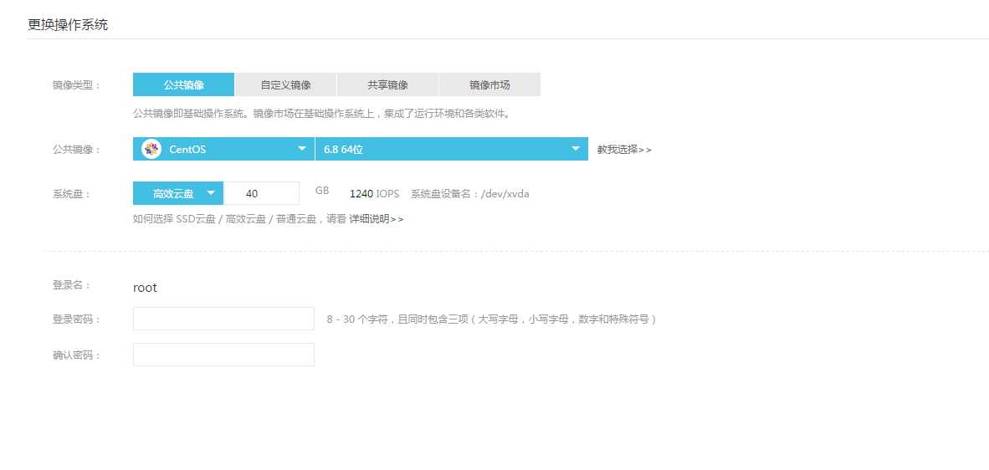Click the 镜像类型 label

click(76, 85)
